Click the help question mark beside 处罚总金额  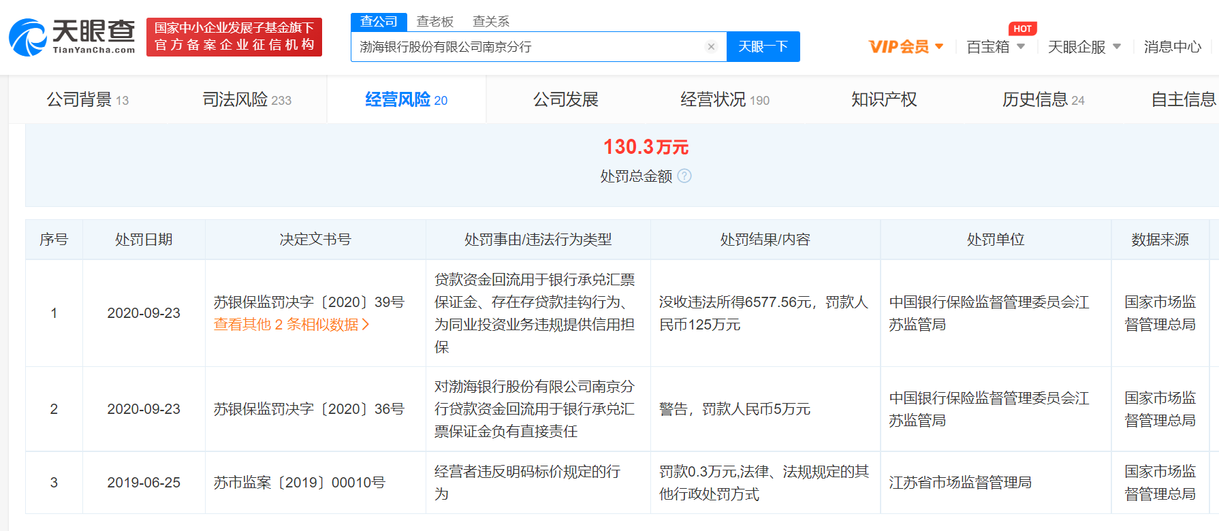click(x=684, y=176)
